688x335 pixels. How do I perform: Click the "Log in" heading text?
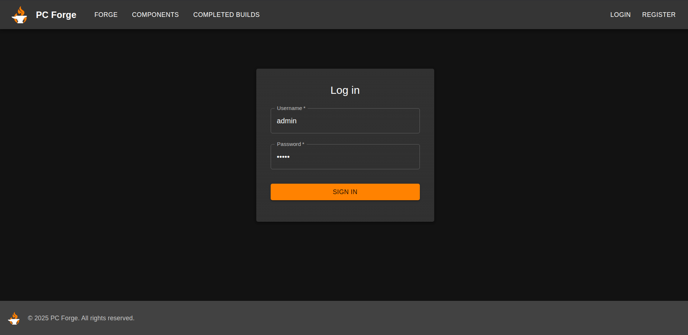[x=345, y=90]
